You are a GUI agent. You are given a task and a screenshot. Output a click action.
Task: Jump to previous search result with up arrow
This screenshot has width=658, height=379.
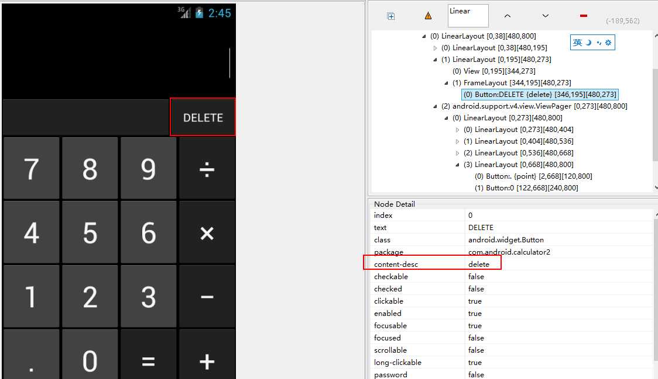click(x=508, y=16)
